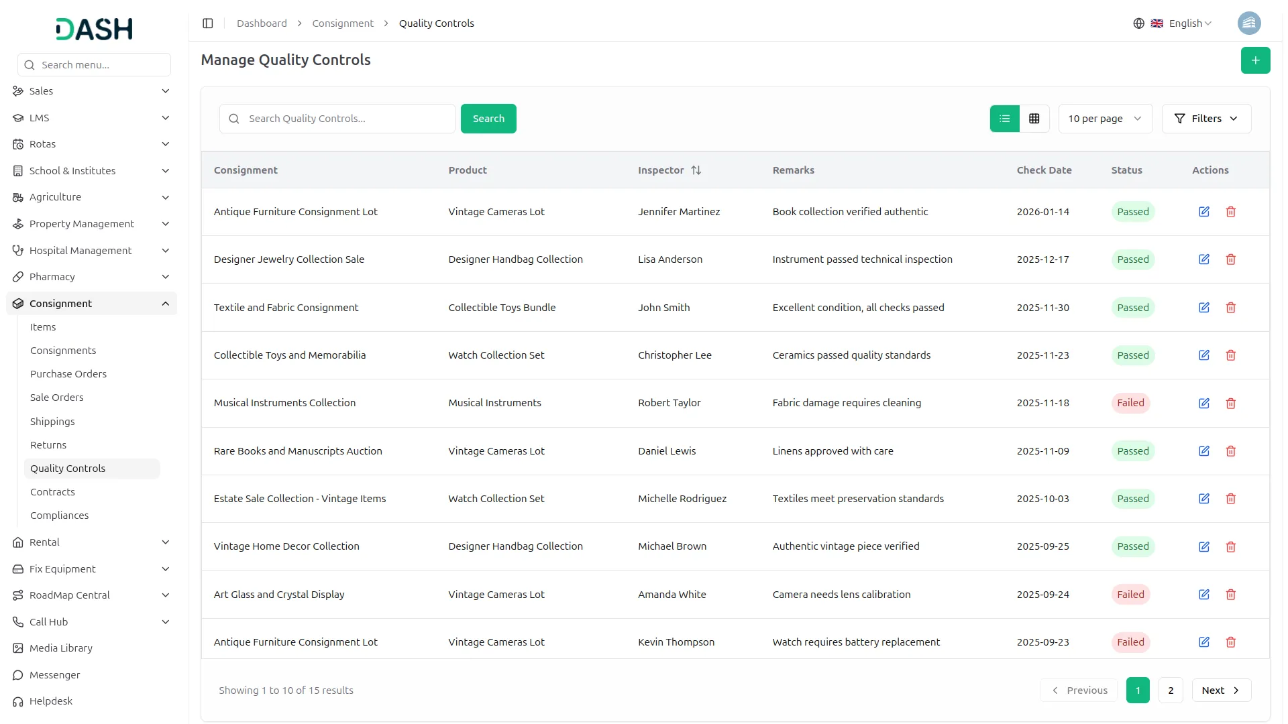Switch to grid view using the grid icon
This screenshot has height=724, width=1288.
pyautogui.click(x=1034, y=118)
